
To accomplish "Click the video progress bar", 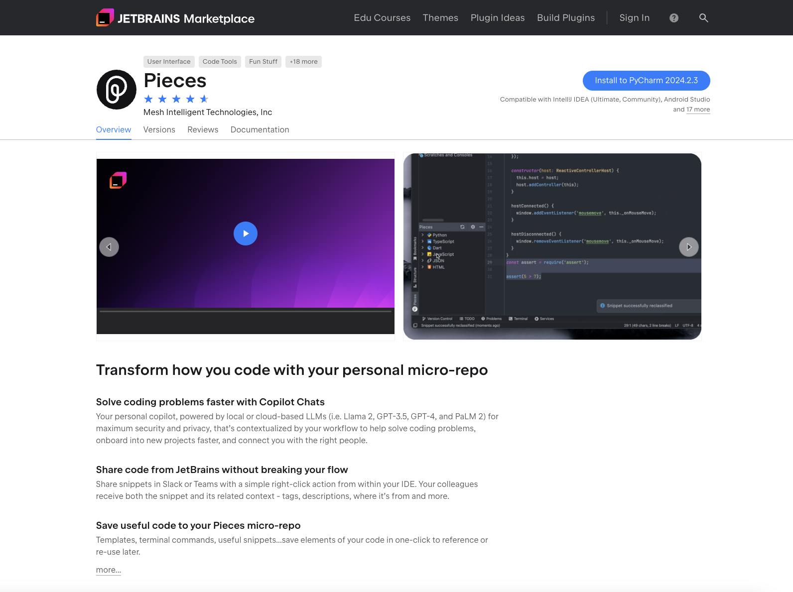I will click(x=246, y=311).
